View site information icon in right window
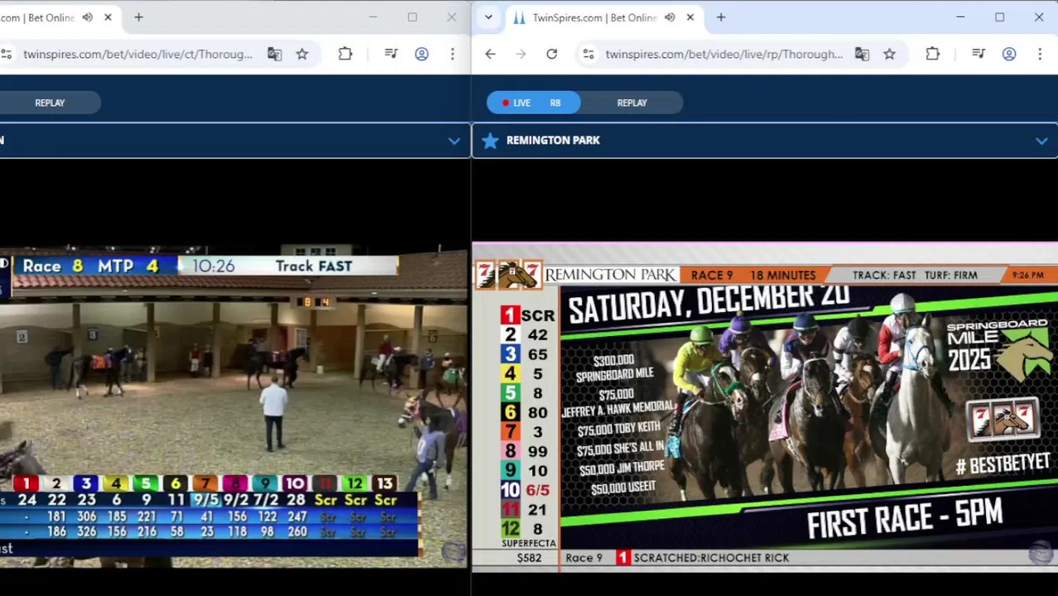The height and width of the screenshot is (596, 1058). [589, 54]
